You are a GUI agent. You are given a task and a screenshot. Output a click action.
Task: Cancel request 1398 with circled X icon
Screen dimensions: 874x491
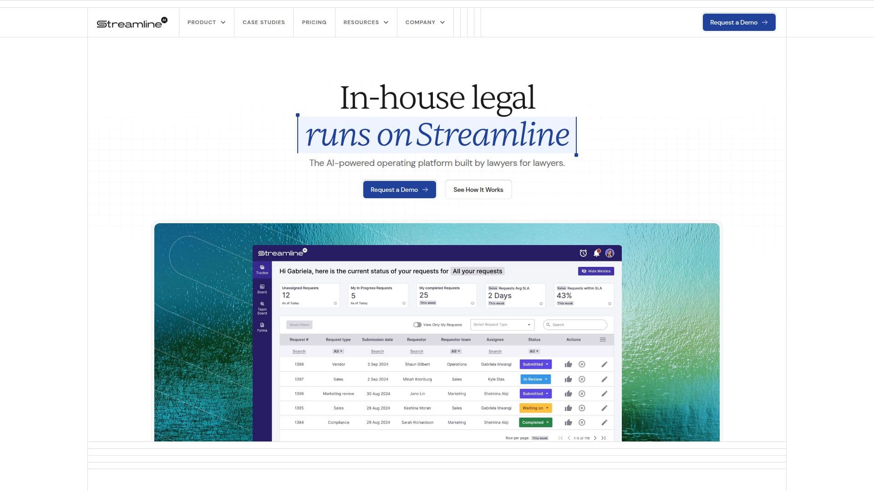tap(582, 364)
